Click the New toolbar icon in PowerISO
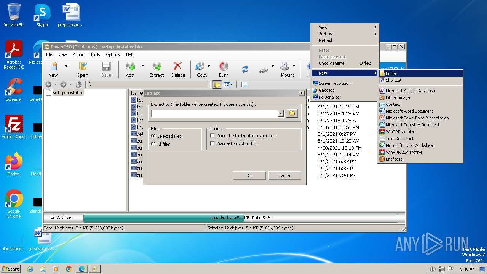Screen dimensions: 487x274 [x=53, y=69]
